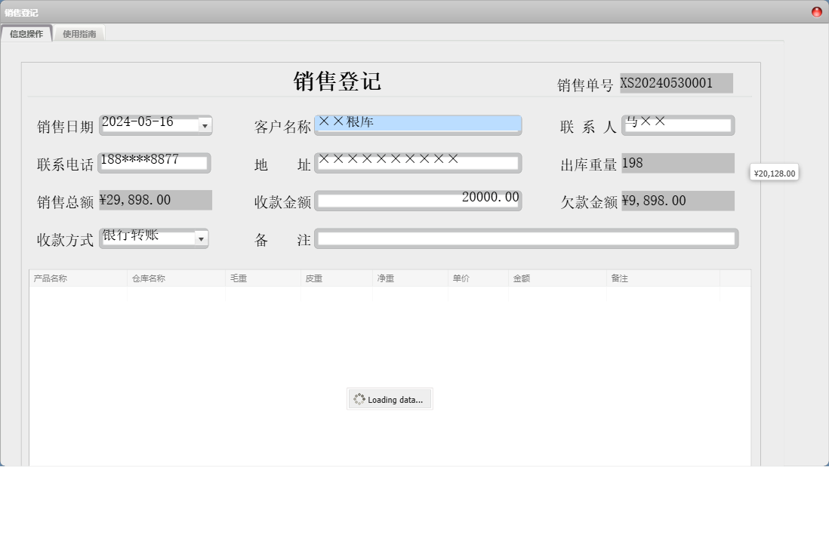This screenshot has width=829, height=556.
Task: Select the 出库重量 field showing 198
Action: [x=677, y=163]
